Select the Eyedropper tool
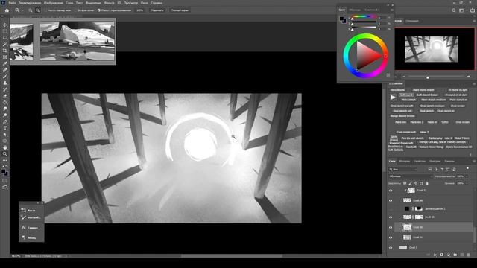 coord(5,63)
